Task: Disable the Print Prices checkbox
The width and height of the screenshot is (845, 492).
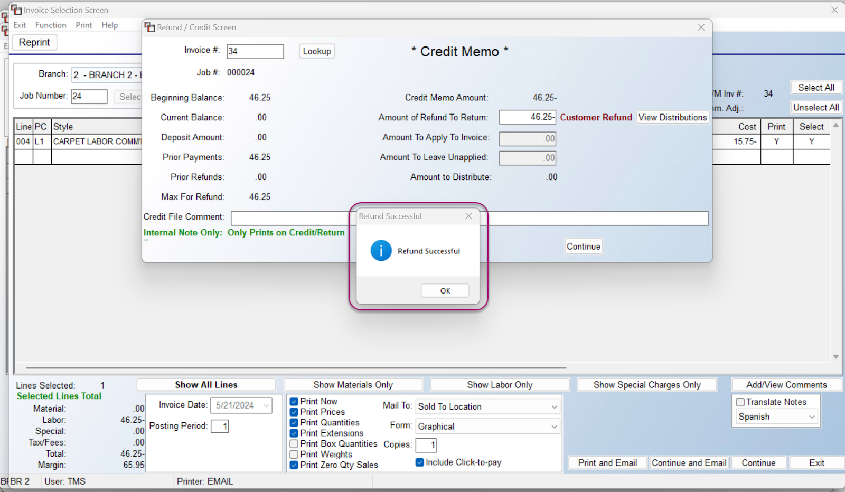Action: [x=294, y=412]
